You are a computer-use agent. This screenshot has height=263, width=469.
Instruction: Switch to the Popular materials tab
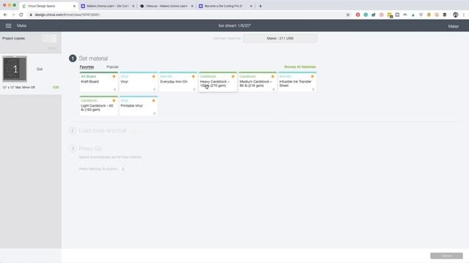(x=112, y=66)
